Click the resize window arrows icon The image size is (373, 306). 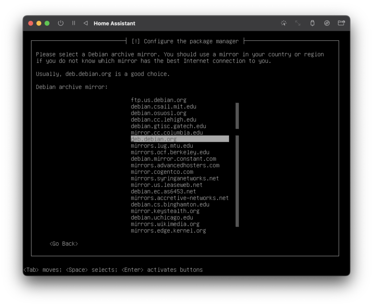point(298,23)
